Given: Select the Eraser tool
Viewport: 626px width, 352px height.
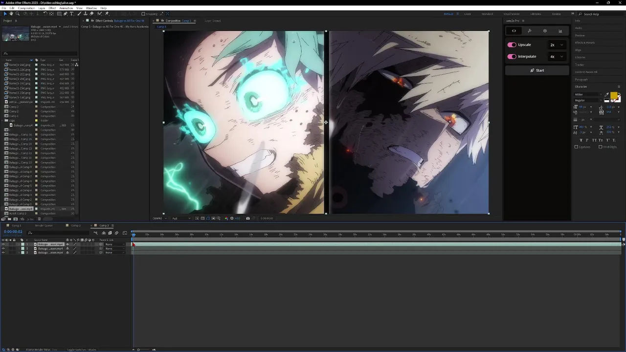Looking at the screenshot, I should pos(91,14).
